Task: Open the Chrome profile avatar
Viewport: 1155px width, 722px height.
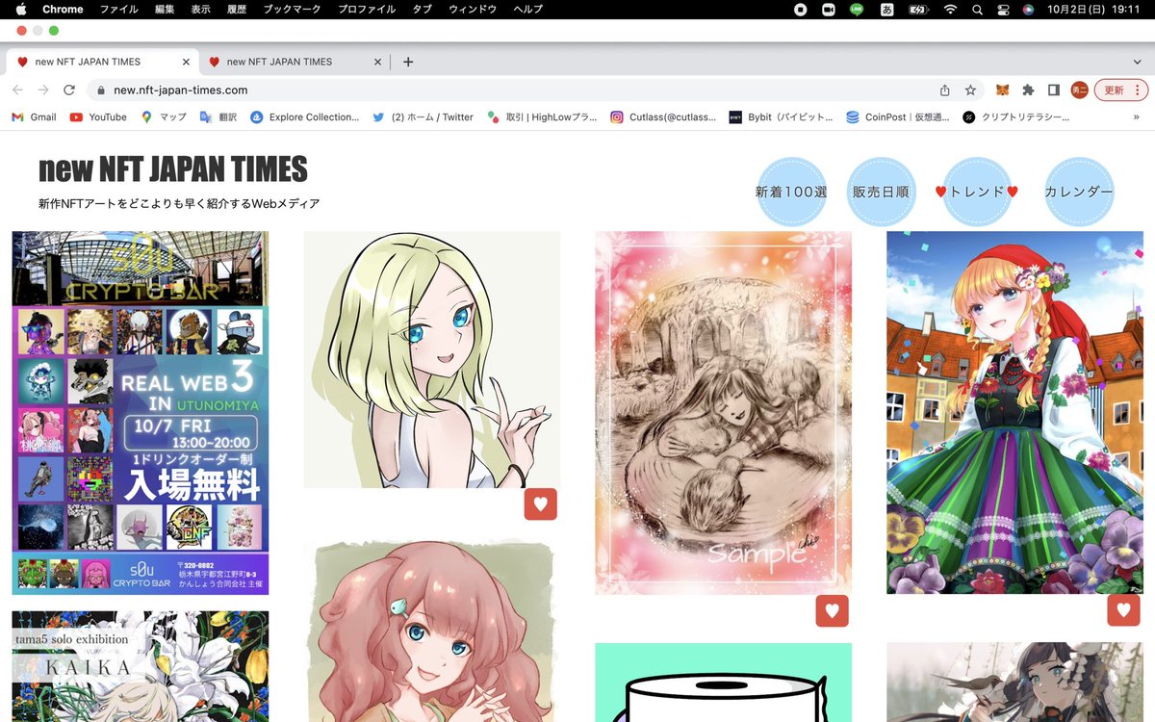Action: (x=1080, y=90)
